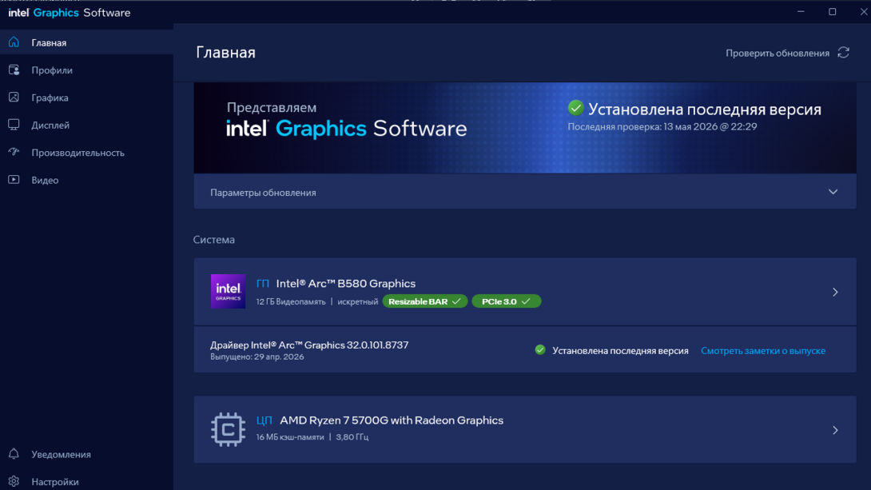Click the Система section heading
This screenshot has width=871, height=490.
click(x=214, y=240)
